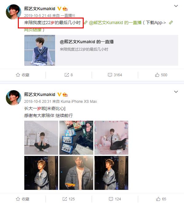Click the favorite star on the 2018 post
184x205 pixels.
click(x=18, y=199)
